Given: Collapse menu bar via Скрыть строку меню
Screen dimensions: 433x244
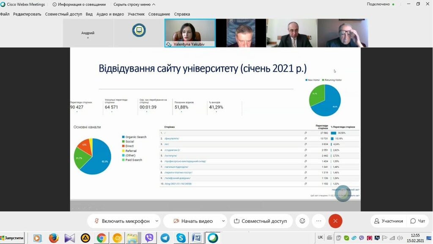Looking at the screenshot, I should 134,4.
